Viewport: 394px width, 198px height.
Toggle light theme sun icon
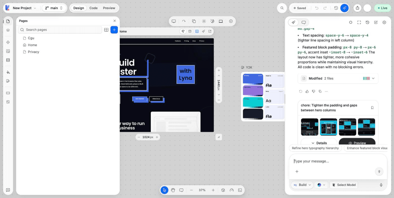click(x=204, y=21)
